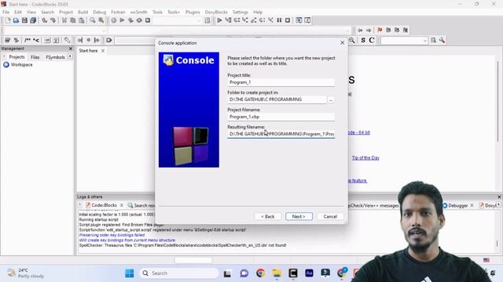Click the Debugging windows icon

pos(299,20)
